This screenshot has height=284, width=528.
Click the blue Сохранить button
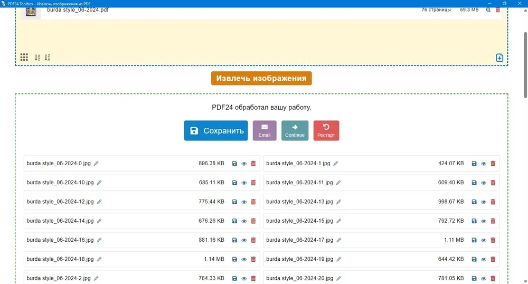coord(216,130)
